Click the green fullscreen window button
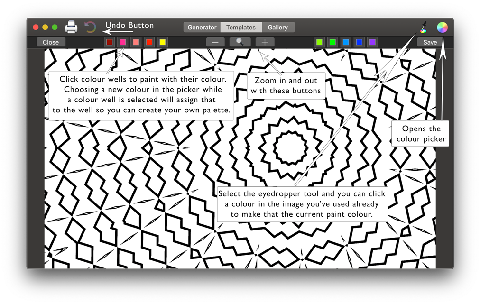This screenshot has width=480, height=304. pyautogui.click(x=55, y=27)
